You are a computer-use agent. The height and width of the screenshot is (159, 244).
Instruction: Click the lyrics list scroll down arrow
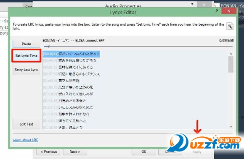coord(231,127)
